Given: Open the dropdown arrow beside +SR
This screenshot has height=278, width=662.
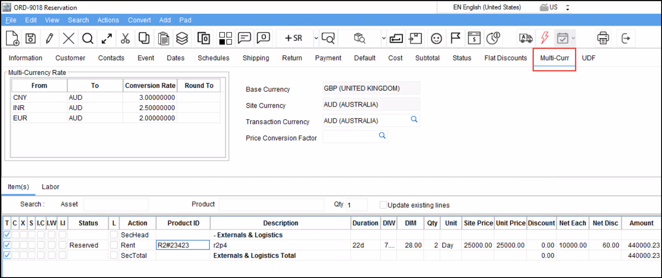Looking at the screenshot, I should 316,38.
